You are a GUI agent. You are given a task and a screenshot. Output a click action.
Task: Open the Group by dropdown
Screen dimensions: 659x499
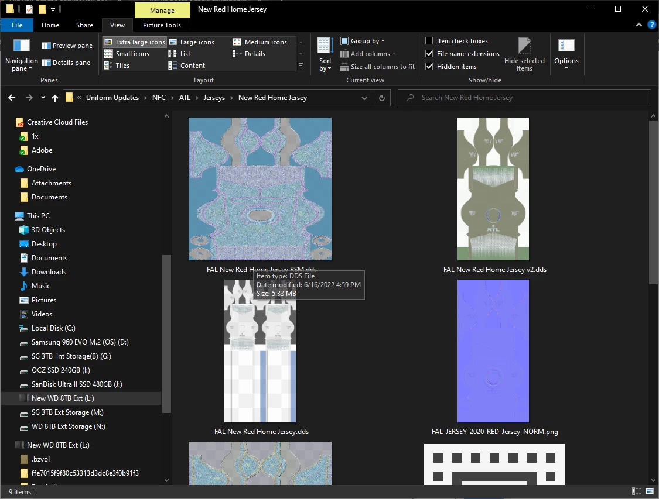(x=362, y=41)
